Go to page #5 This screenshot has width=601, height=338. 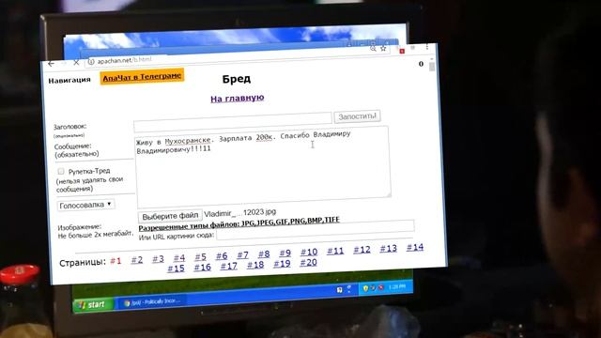200,256
